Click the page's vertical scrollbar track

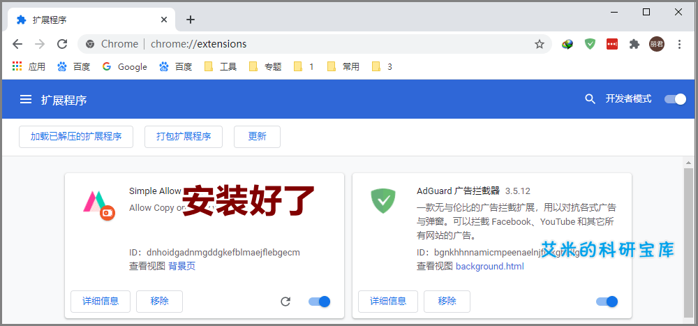pos(689,243)
